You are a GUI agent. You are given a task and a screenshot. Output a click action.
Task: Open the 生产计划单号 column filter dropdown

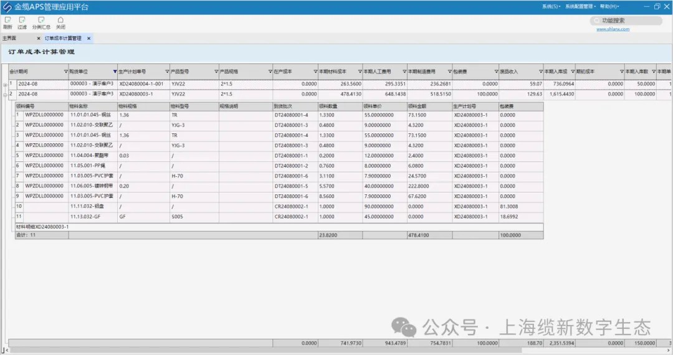(166, 72)
